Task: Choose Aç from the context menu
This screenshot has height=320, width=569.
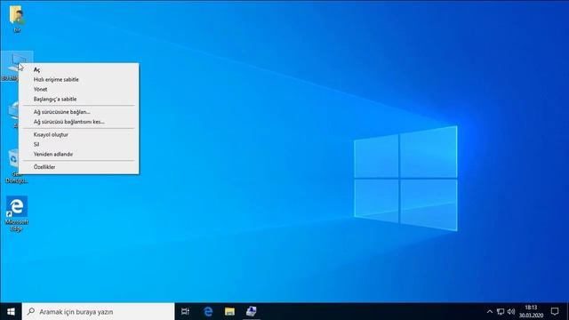Action: pos(79,69)
